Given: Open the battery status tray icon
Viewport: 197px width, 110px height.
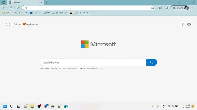Looking at the screenshot, I should (177, 106).
